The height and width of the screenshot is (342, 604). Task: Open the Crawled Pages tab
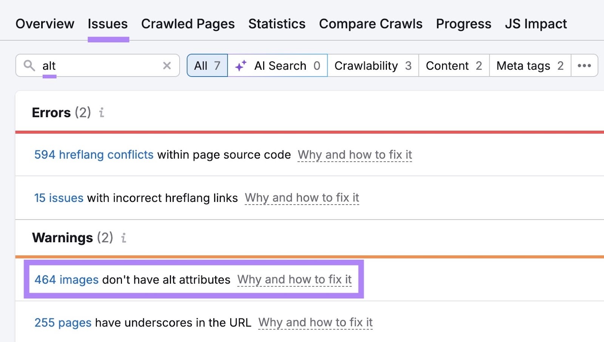(188, 23)
